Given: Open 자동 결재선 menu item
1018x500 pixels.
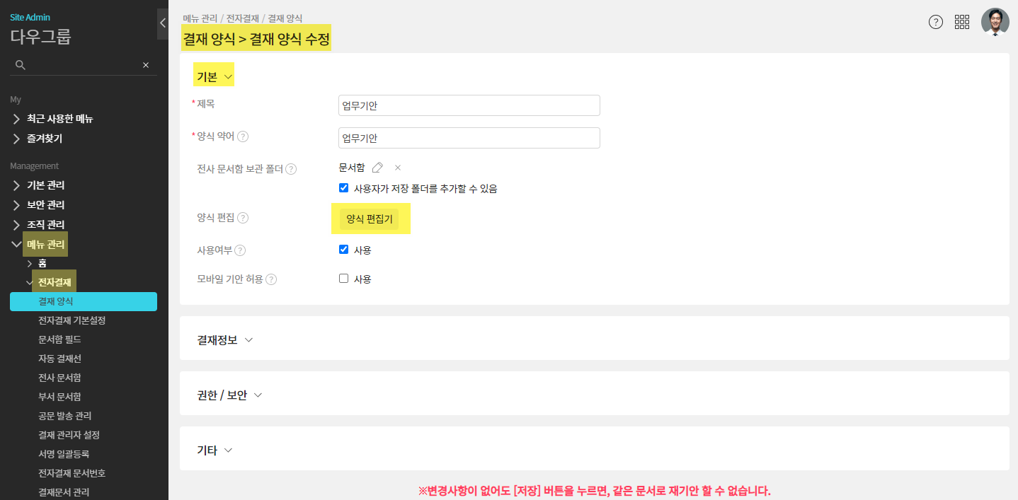Looking at the screenshot, I should tap(60, 359).
